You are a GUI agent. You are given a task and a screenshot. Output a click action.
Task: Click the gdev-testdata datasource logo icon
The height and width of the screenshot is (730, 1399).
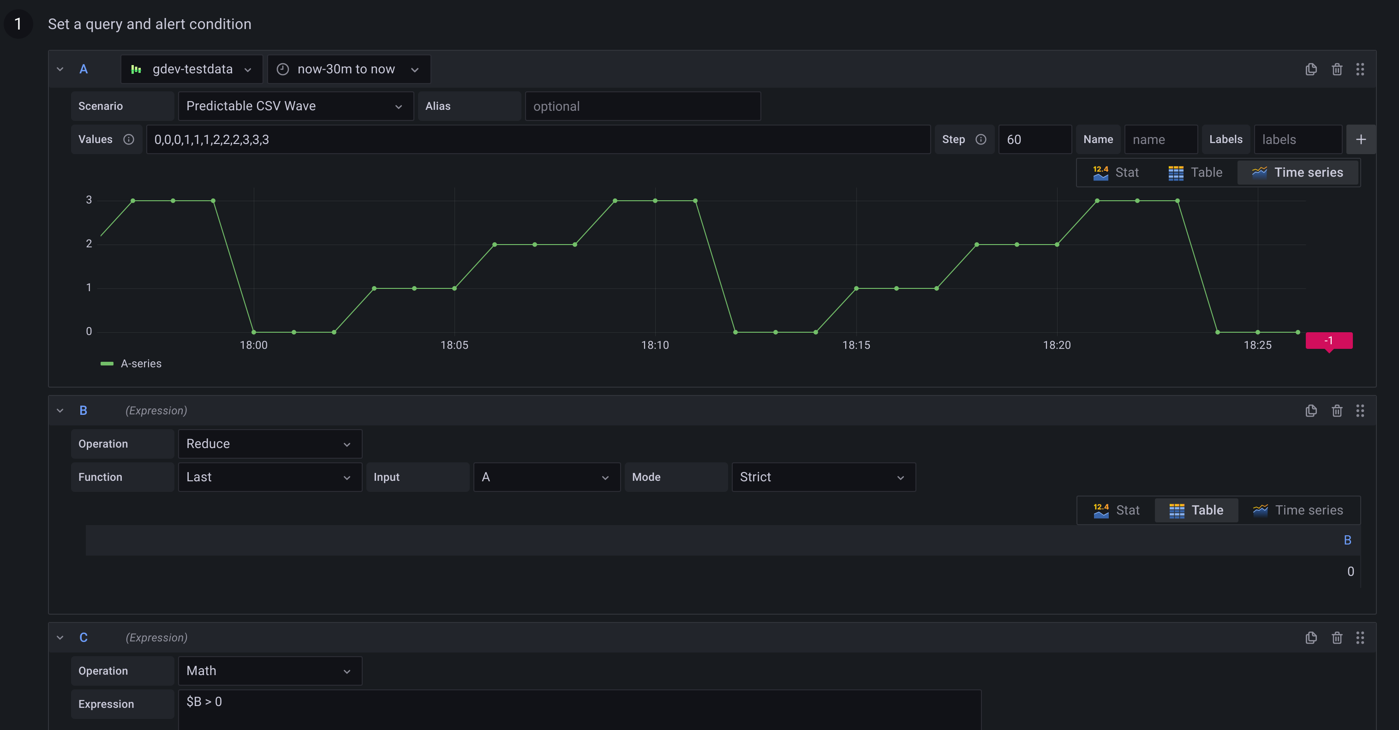tap(136, 69)
